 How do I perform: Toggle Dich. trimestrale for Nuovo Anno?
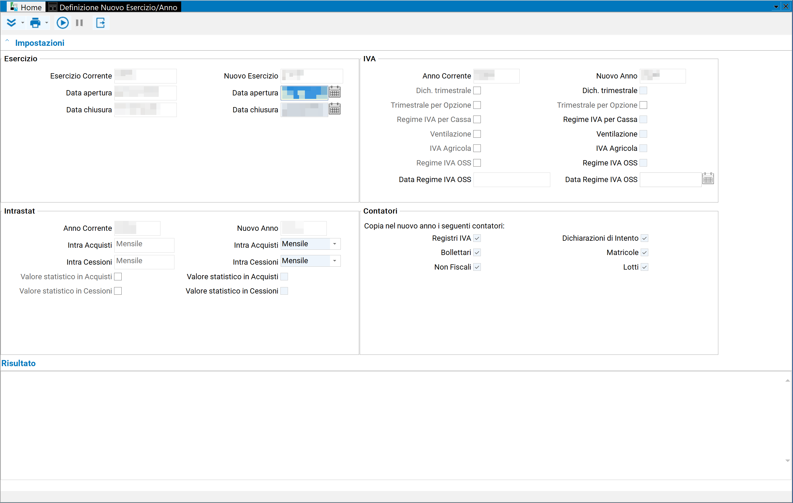click(644, 90)
